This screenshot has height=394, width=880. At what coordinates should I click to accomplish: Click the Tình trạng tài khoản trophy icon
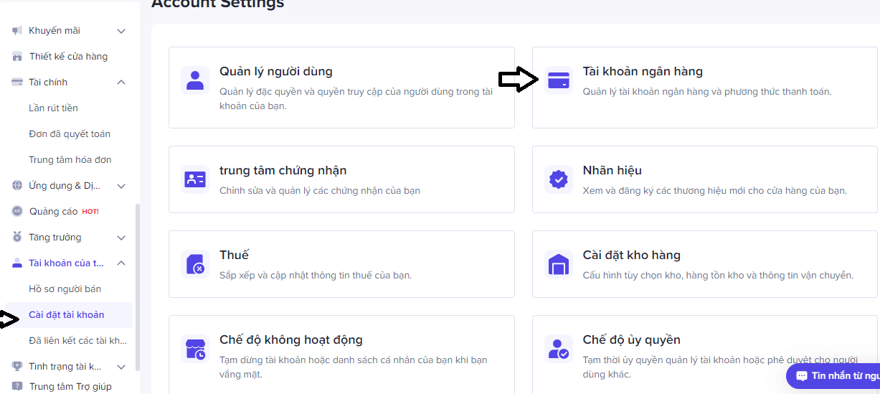17,367
